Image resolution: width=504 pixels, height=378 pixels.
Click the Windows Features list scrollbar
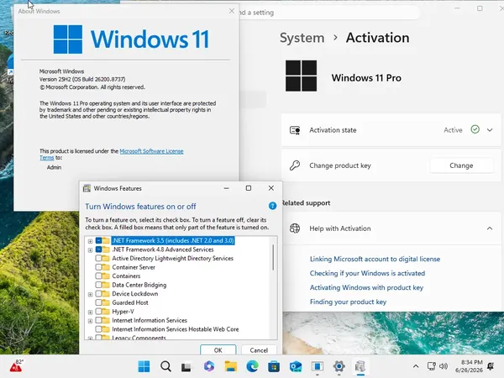273,258
